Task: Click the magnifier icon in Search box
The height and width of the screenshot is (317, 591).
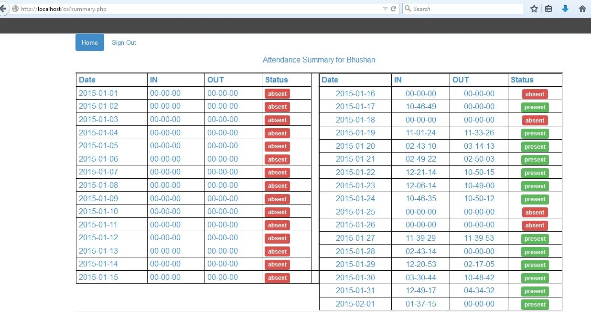Action: [x=408, y=9]
